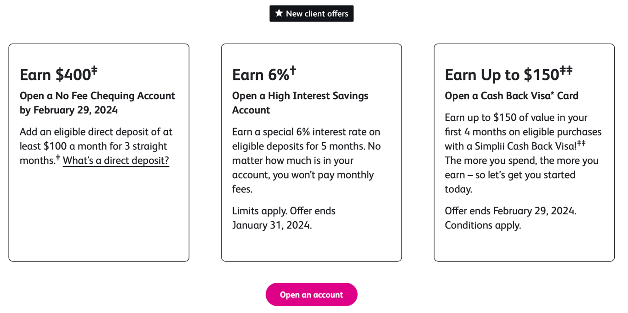Click the Cash Back Visa description paragraph

(x=523, y=153)
